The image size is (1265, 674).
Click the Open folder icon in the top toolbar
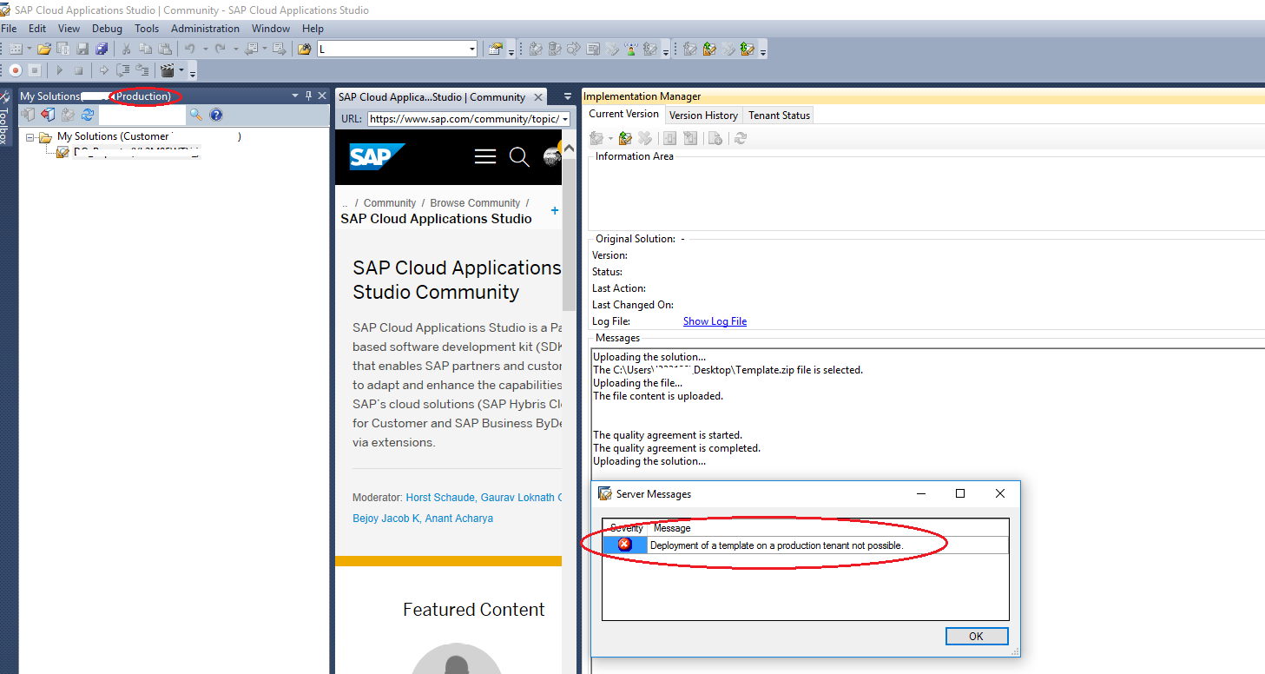[43, 50]
